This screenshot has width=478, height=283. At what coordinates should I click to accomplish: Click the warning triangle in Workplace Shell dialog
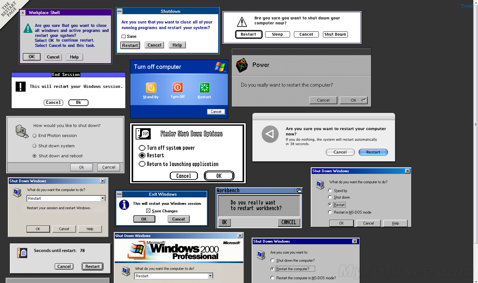tap(28, 28)
